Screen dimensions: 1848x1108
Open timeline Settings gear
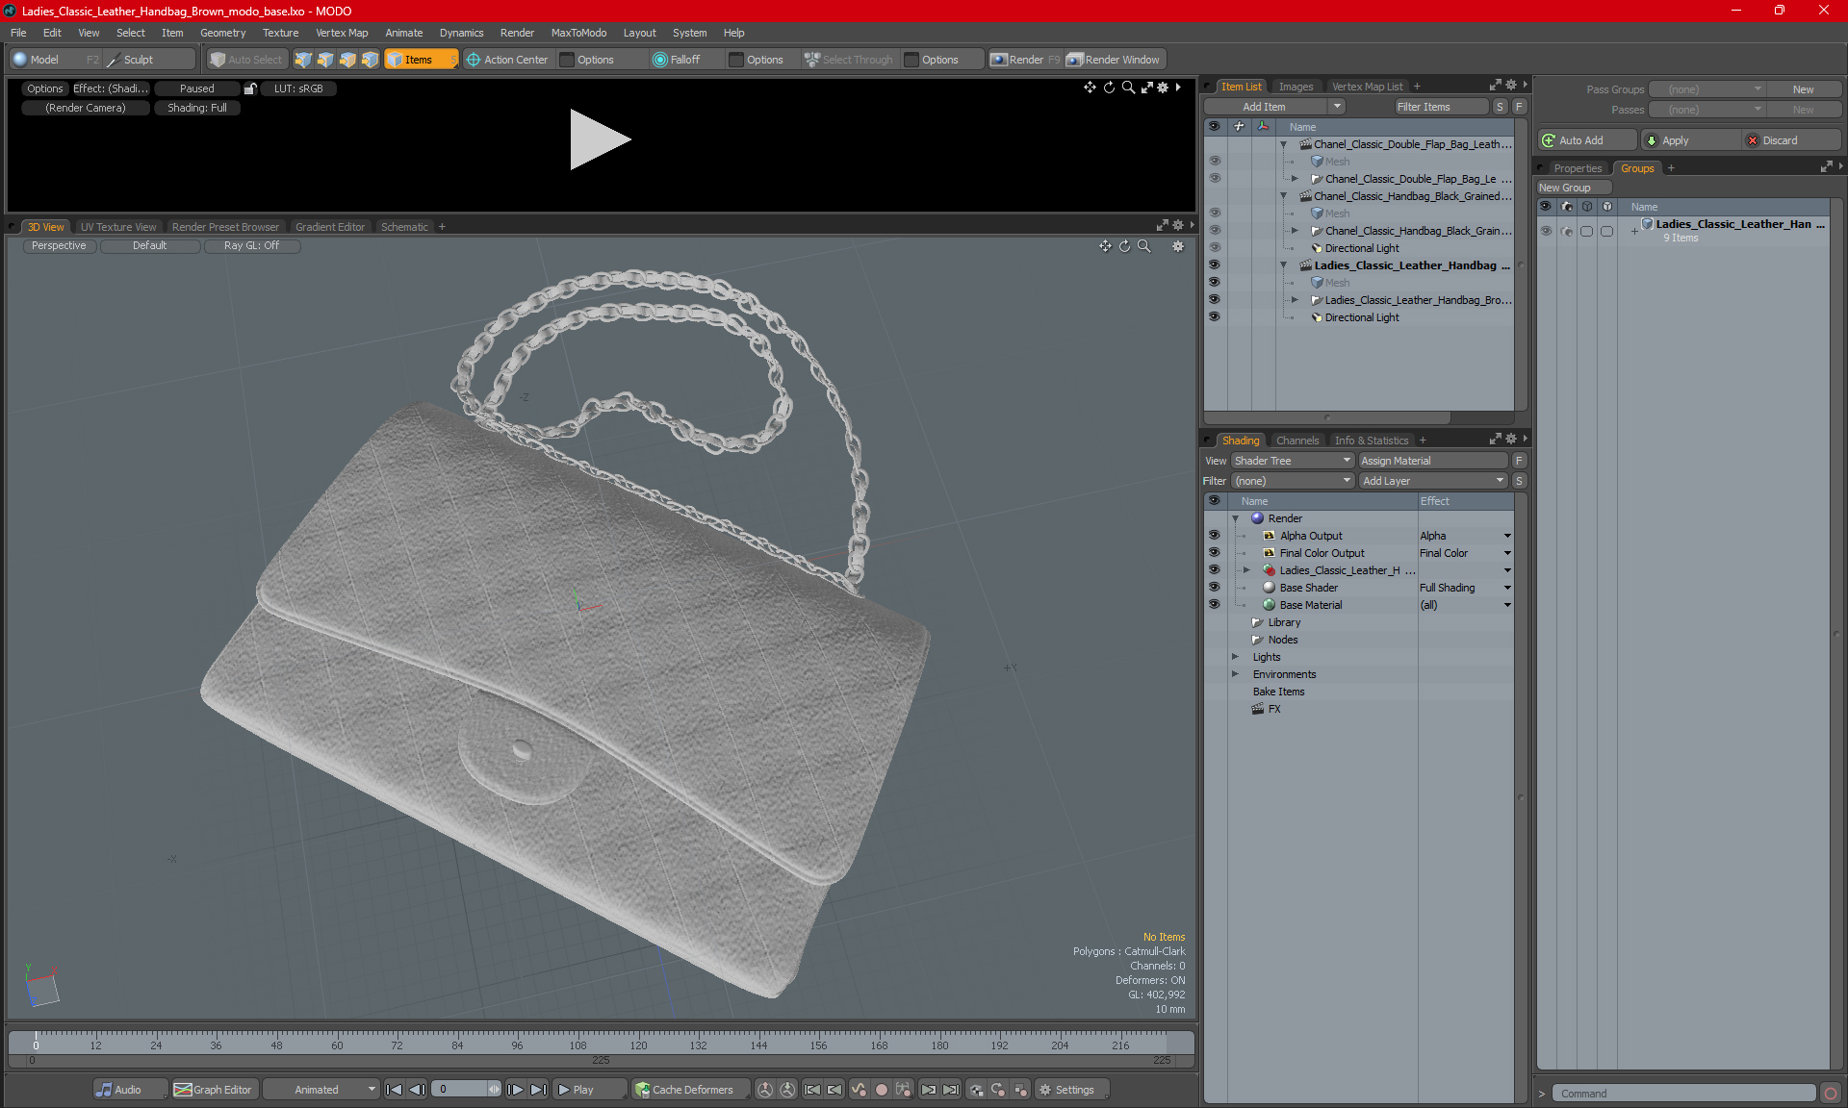pyautogui.click(x=1045, y=1090)
